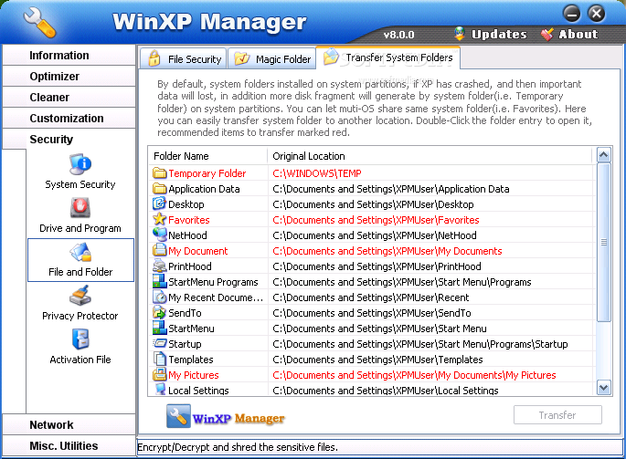This screenshot has width=626, height=459.
Task: Click the Templates page icon
Action: [x=159, y=360]
